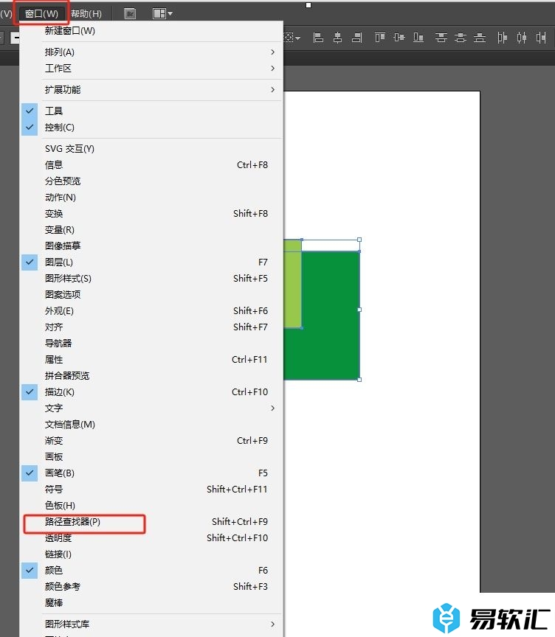555x637 pixels.
Task: Click horizontal distribute left icon
Action: 503,38
